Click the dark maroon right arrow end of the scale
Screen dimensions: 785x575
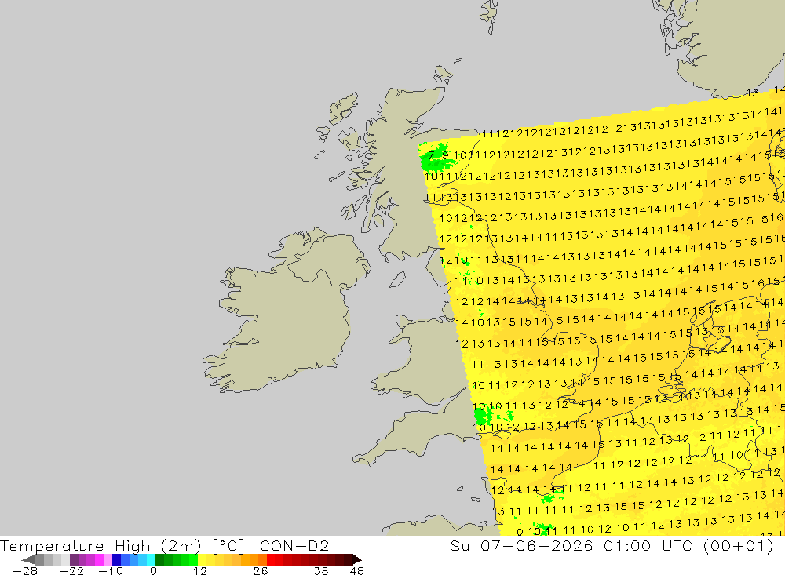click(x=357, y=559)
